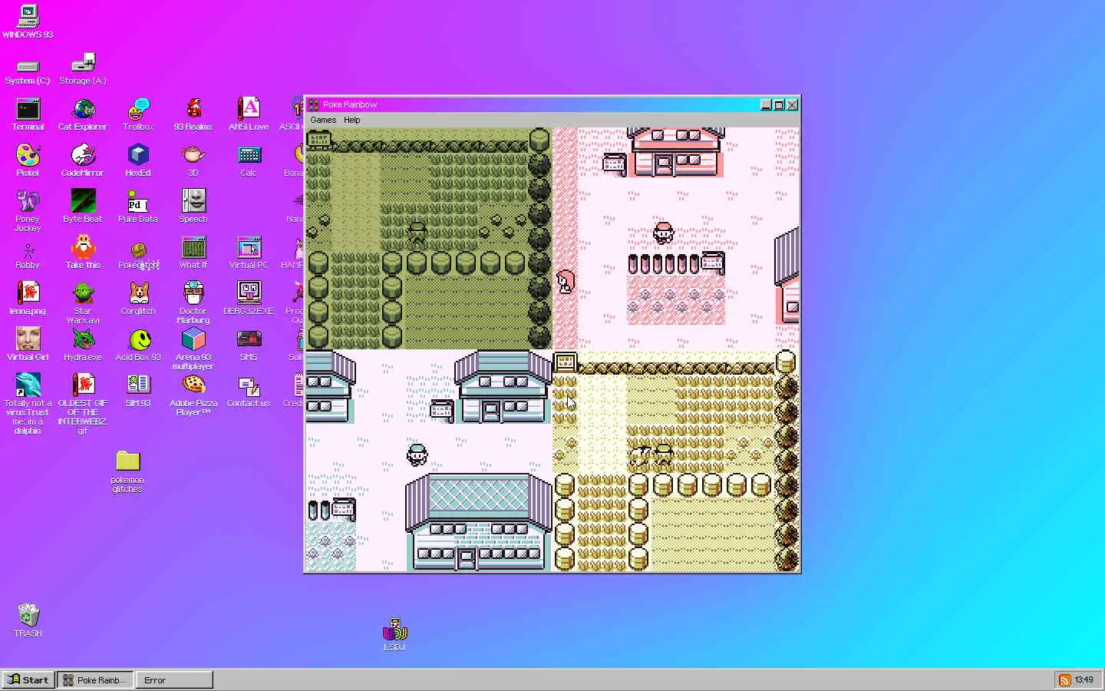Viewport: 1105px width, 691px height.
Task: Open the dolphin 'Totally not a virus' icon
Action: point(28,405)
